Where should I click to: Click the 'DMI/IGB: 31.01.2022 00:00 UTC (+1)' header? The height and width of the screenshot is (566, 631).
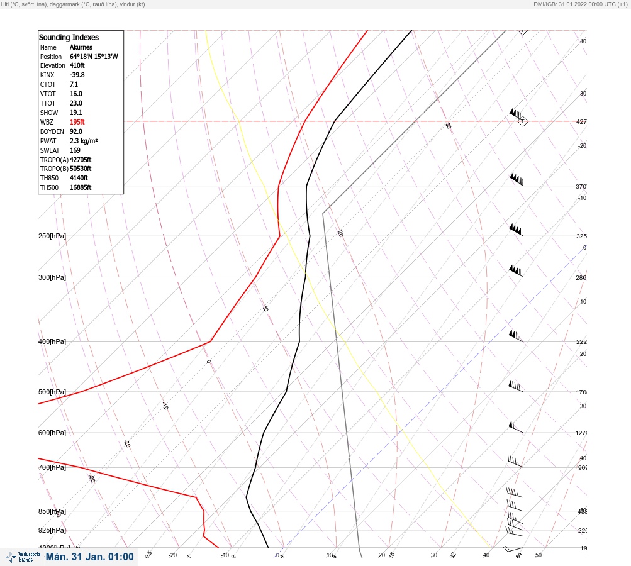[x=581, y=4]
